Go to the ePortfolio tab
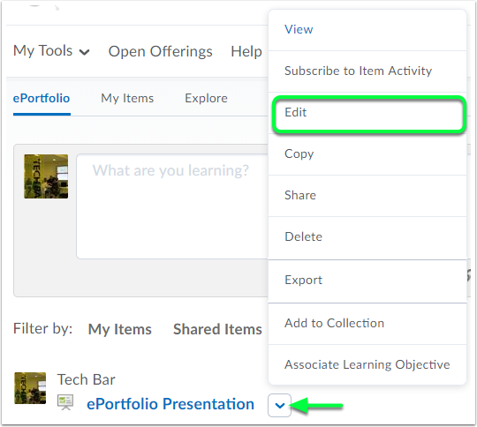The width and height of the screenshot is (477, 427). 42,99
